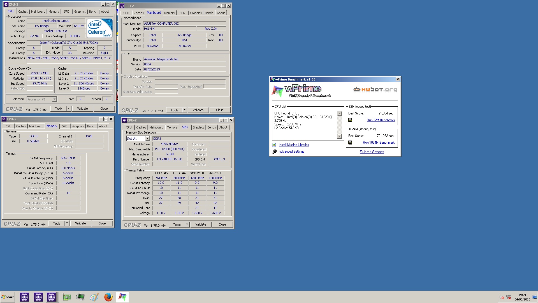Click the Install Missing Libraries icon
538x303 pixels.
(274, 145)
